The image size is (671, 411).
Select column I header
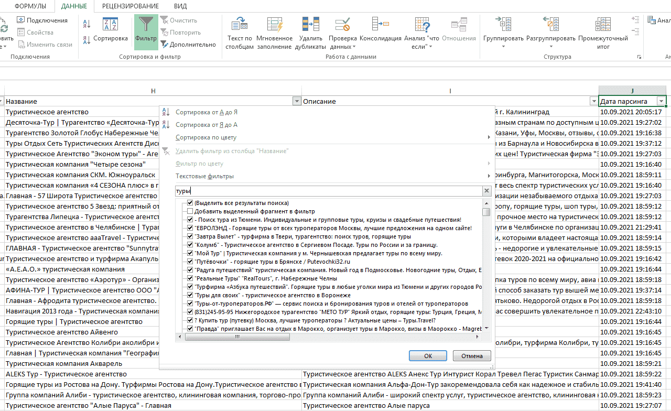point(450,91)
